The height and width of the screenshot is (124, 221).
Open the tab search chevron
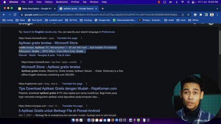pos(217,9)
